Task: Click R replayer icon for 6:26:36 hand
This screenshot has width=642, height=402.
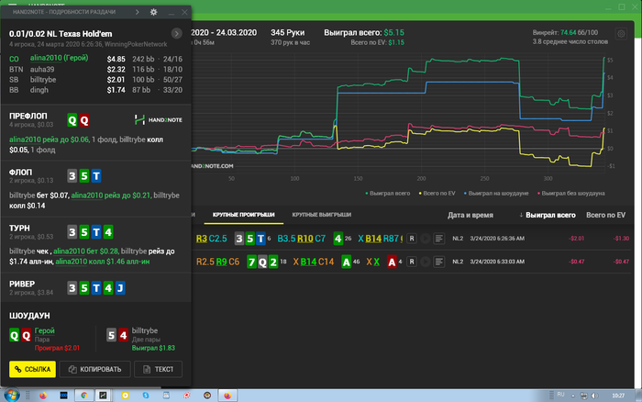Action: coord(412,238)
